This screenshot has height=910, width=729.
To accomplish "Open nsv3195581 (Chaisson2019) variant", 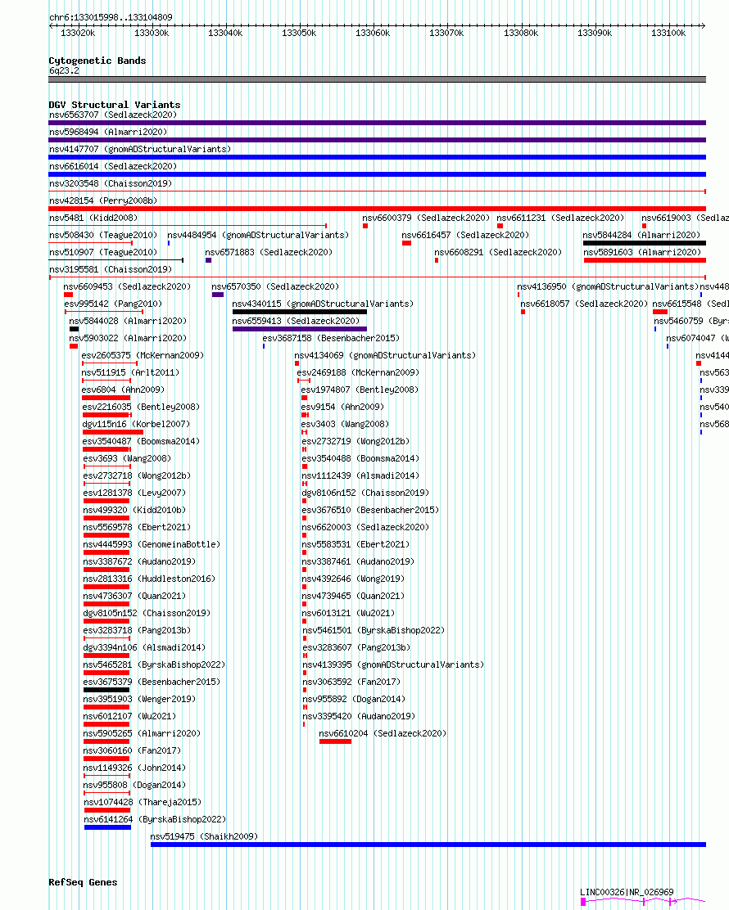I will 111,270.
